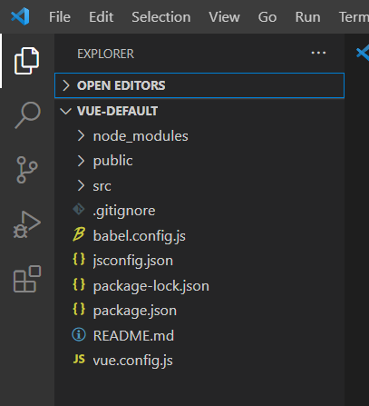Open the babel.config.js file
Image resolution: width=369 pixels, height=406 pixels.
140,236
